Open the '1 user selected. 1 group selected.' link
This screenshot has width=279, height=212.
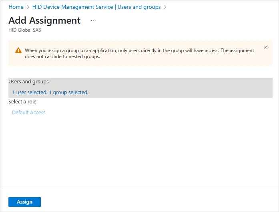point(50,93)
